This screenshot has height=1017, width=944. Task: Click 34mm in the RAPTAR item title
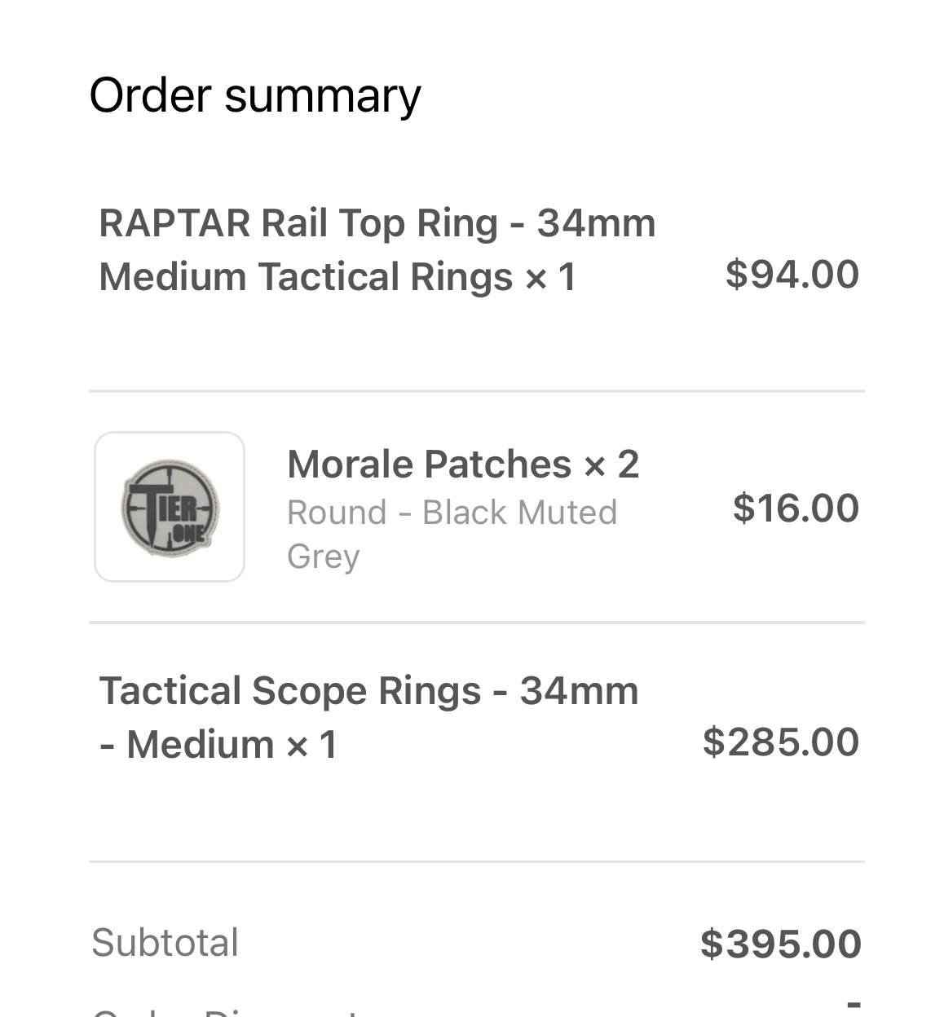point(596,224)
